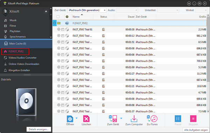The height and width of the screenshot is (133, 210).
Task: Check the 5.3 MB title checkbox
Action: point(63,67)
